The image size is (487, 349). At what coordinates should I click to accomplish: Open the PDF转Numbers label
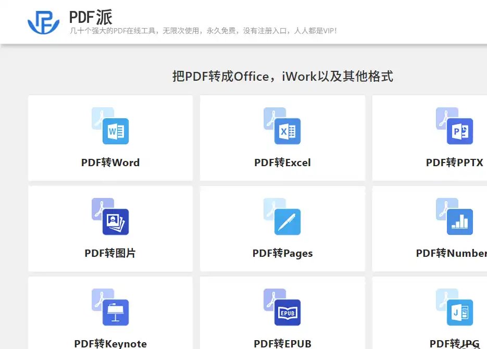(x=451, y=253)
